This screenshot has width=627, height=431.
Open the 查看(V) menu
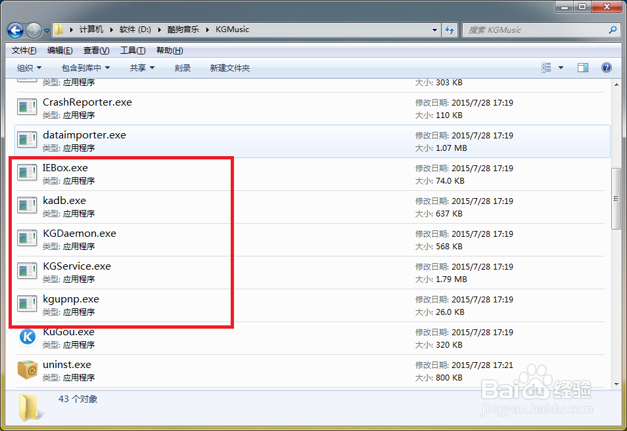tap(96, 51)
